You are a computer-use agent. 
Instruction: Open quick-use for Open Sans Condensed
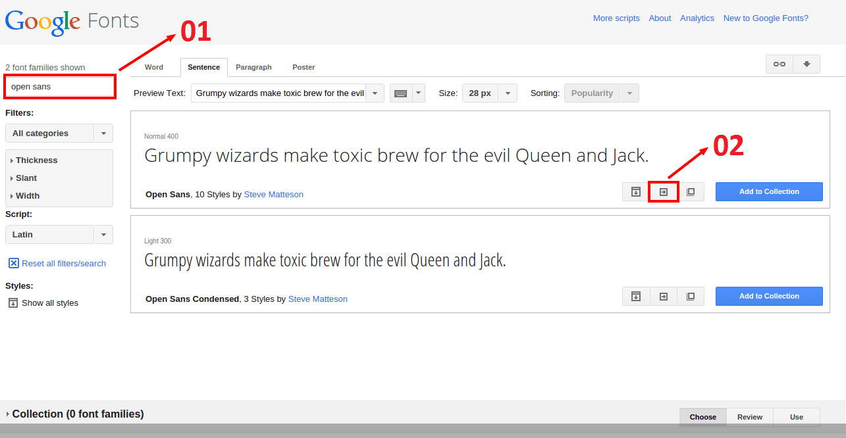point(664,297)
